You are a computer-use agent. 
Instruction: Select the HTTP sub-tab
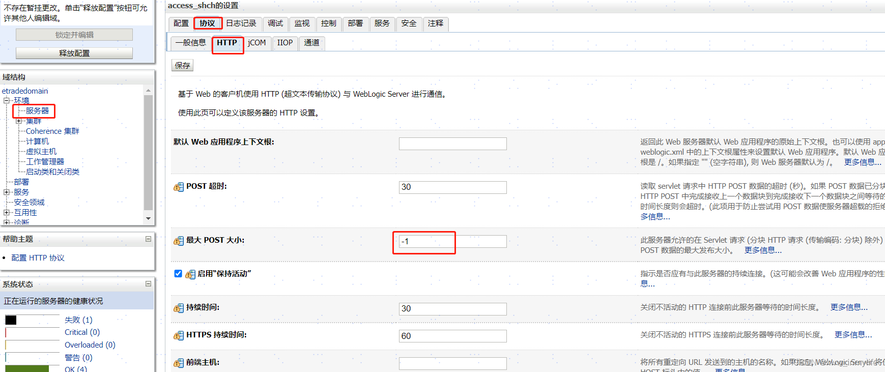coord(227,43)
